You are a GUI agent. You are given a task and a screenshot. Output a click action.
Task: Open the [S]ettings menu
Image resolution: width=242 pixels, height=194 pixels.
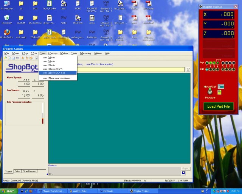(x=53, y=53)
